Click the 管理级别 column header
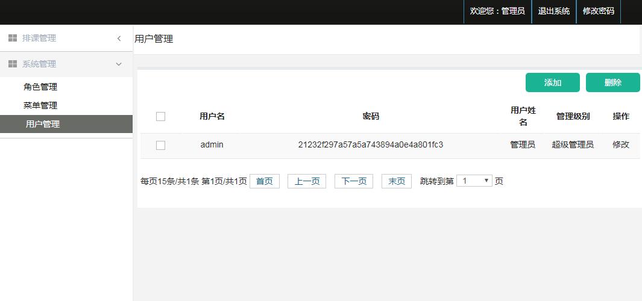Screen dimensions: 642x301 point(573,116)
